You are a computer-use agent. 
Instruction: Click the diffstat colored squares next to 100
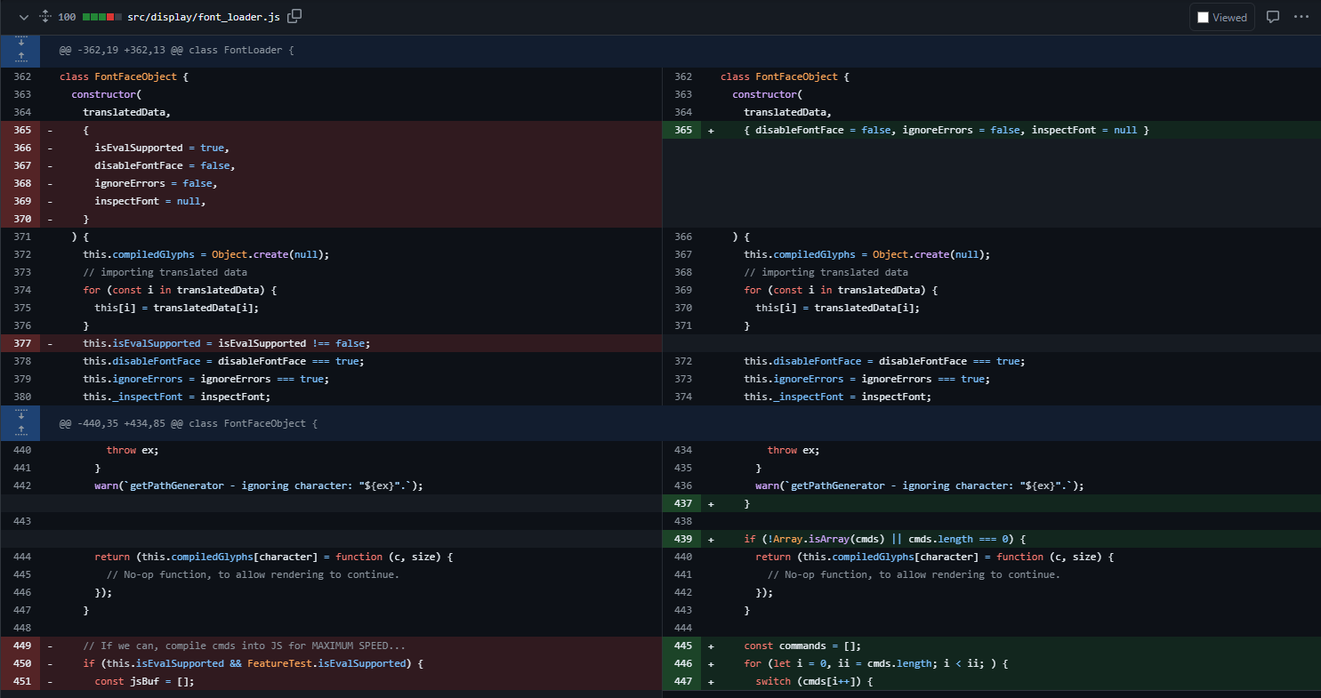point(102,17)
